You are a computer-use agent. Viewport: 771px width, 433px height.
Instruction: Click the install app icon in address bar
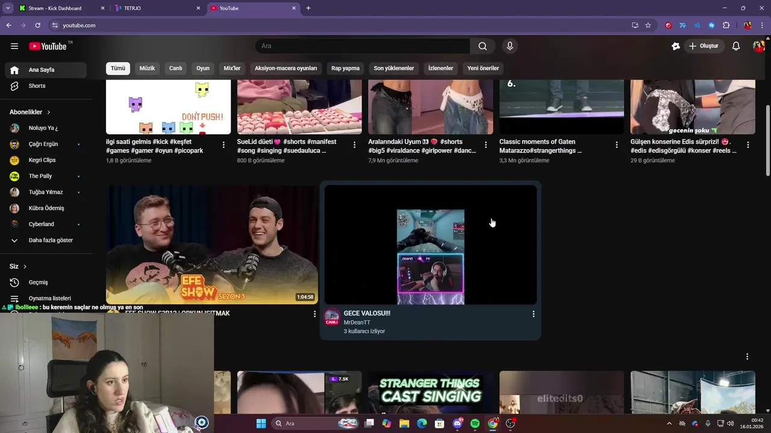click(x=635, y=25)
